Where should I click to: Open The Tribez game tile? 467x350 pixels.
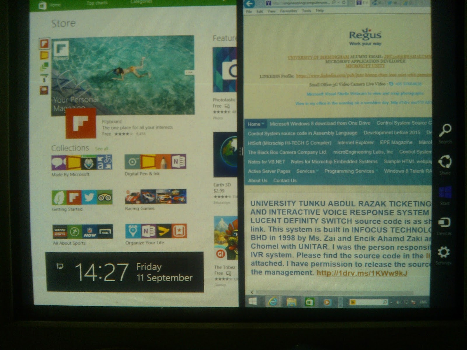[226, 239]
